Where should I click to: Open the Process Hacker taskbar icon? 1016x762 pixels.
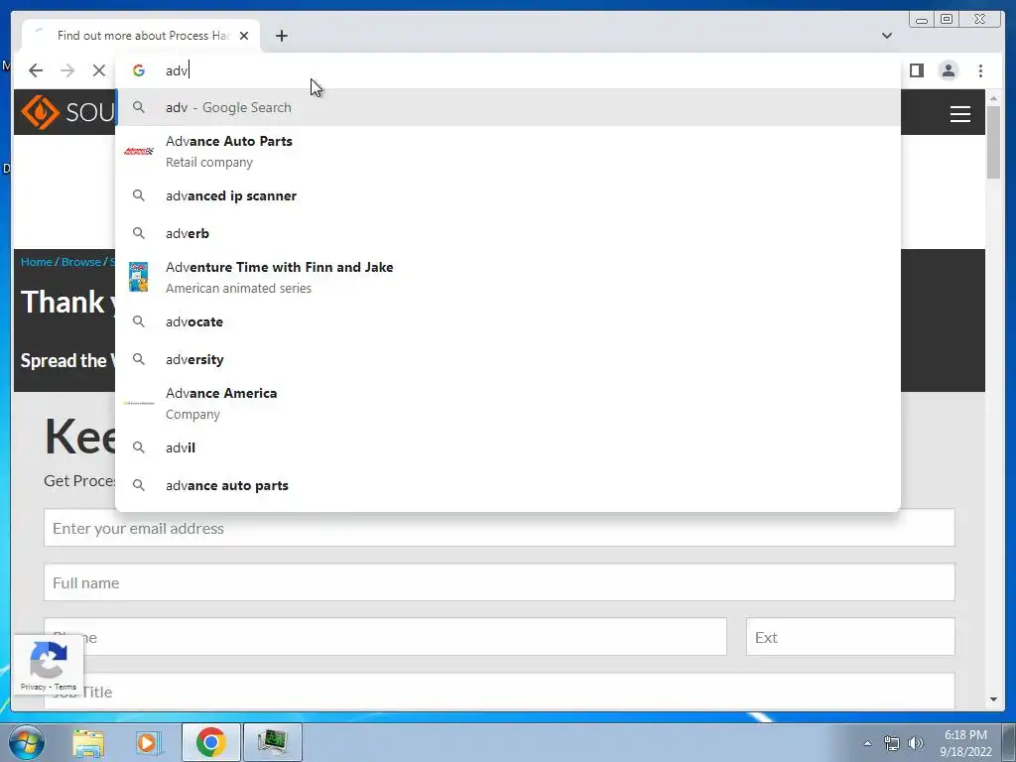click(272, 742)
